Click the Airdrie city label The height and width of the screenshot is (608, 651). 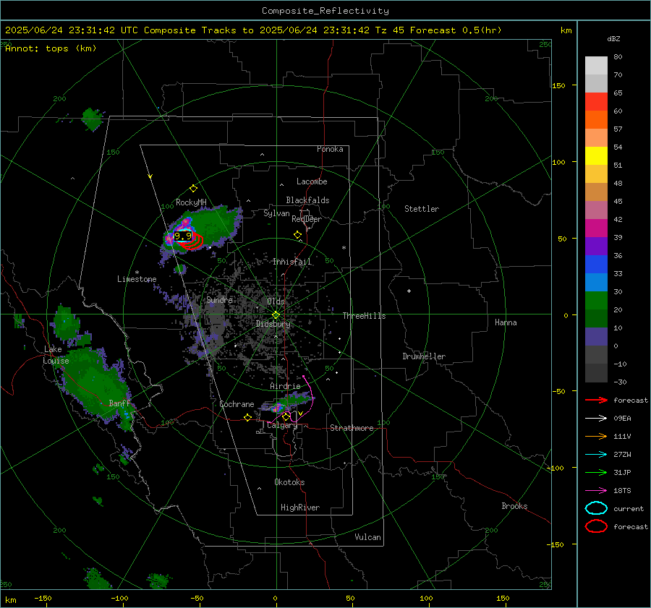pos(285,386)
